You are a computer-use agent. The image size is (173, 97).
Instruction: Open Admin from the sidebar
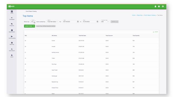coord(12,56)
